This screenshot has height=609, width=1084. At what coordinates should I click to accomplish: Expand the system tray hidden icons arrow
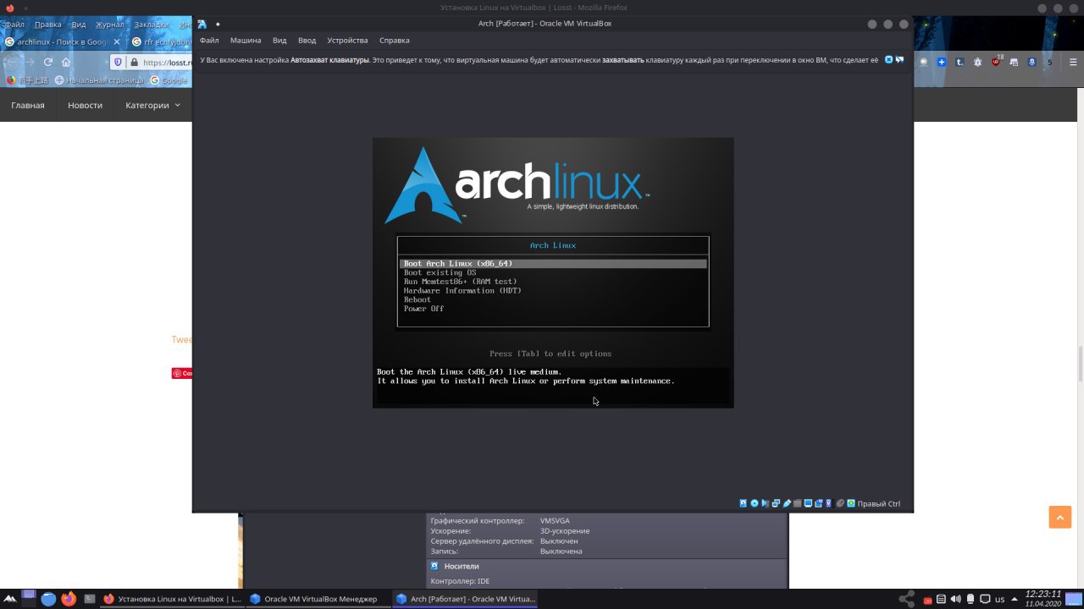(x=1015, y=599)
